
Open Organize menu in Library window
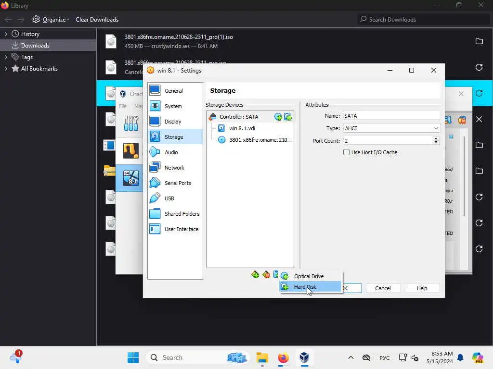(x=51, y=19)
